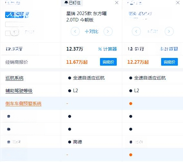This screenshot has width=183, height=162.
Task: Open the 倒车车侧预警系统 highlighted link
Action: coord(23,103)
